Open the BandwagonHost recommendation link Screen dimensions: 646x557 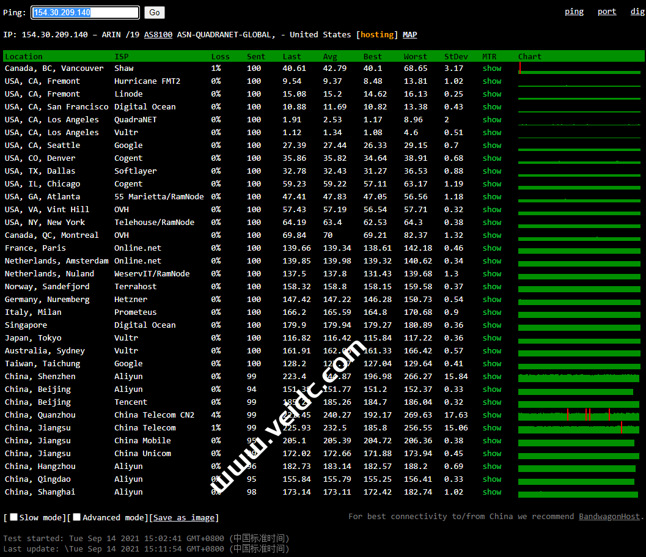pos(609,517)
